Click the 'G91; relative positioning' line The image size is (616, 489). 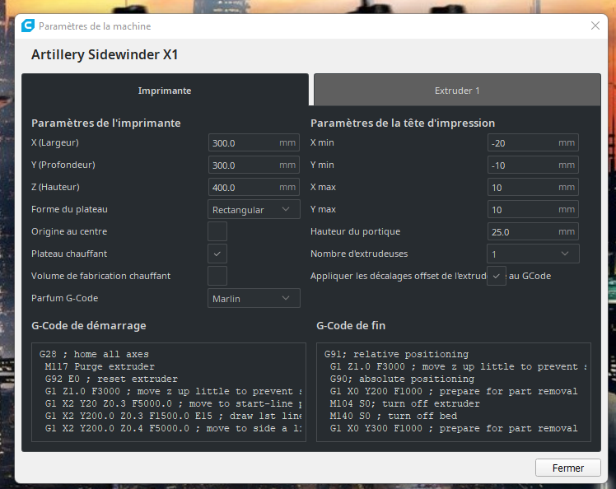point(396,354)
